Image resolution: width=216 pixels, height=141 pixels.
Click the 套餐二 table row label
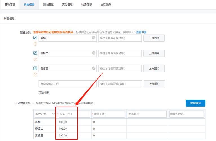pyautogui.click(x=39, y=129)
